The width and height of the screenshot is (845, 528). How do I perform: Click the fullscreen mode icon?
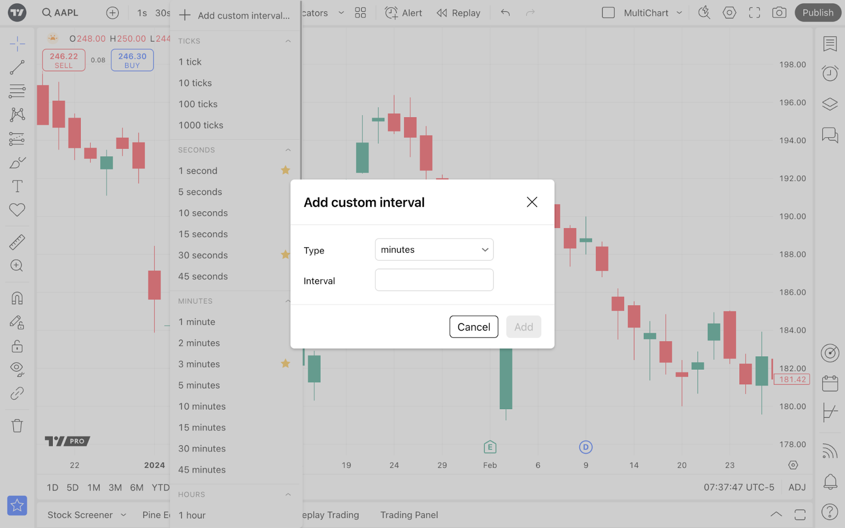click(754, 13)
